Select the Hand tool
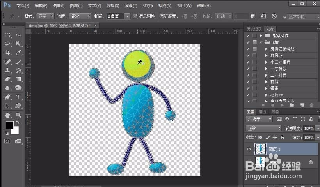The height and width of the screenshot is (187, 320). tap(7, 115)
